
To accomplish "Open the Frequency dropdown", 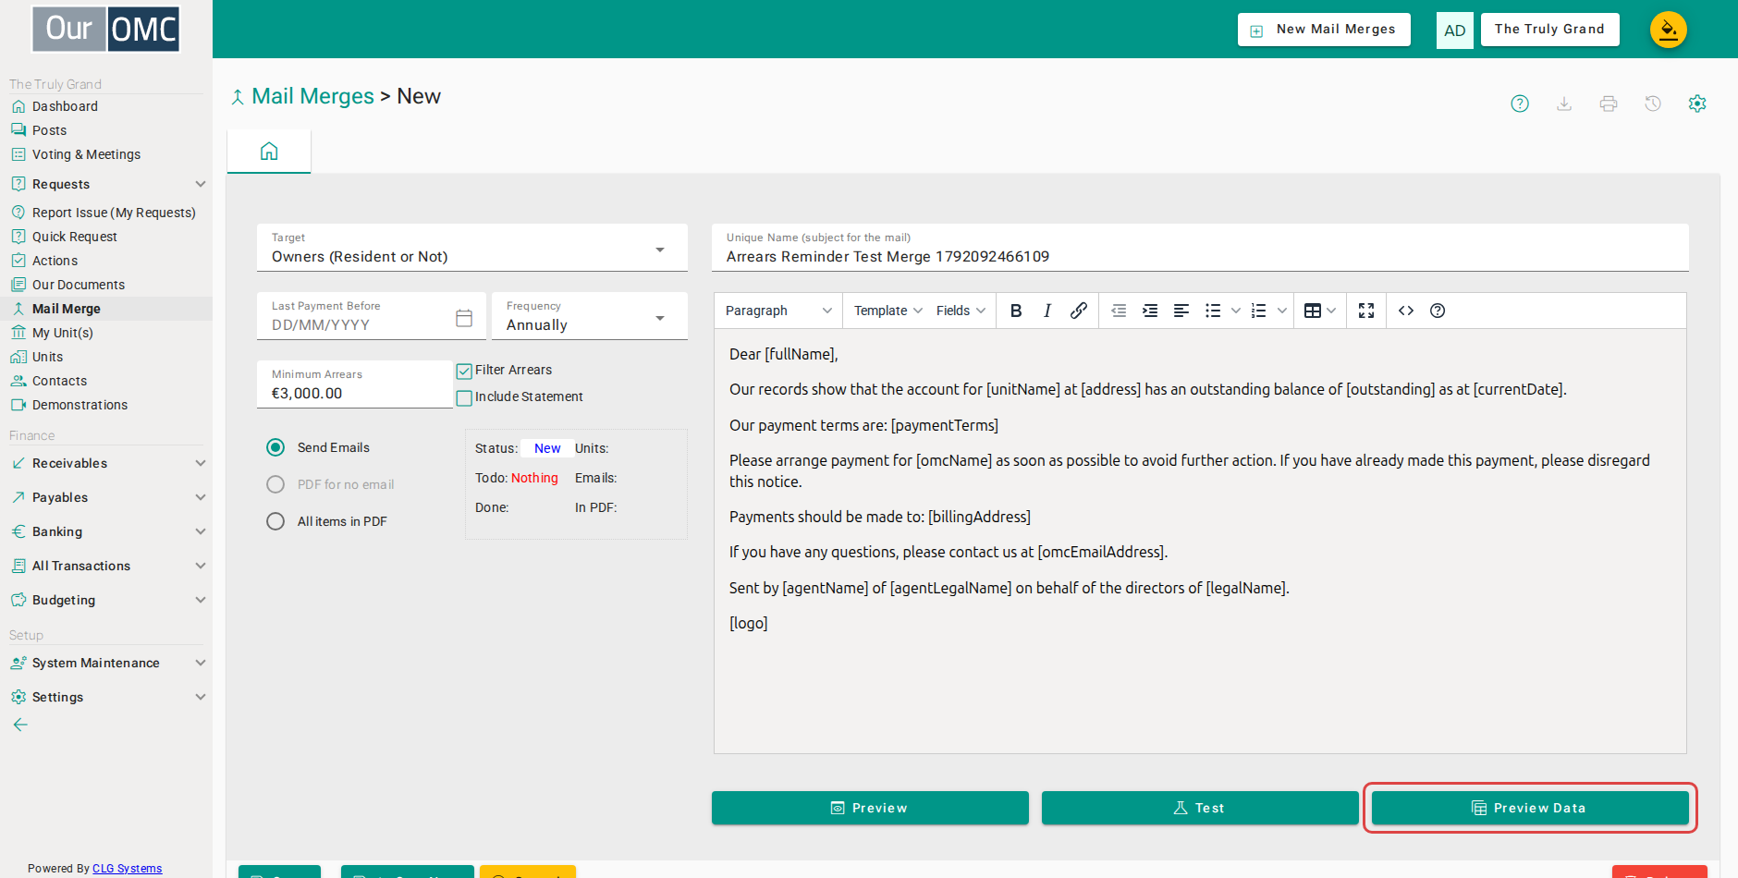I will 590,316.
